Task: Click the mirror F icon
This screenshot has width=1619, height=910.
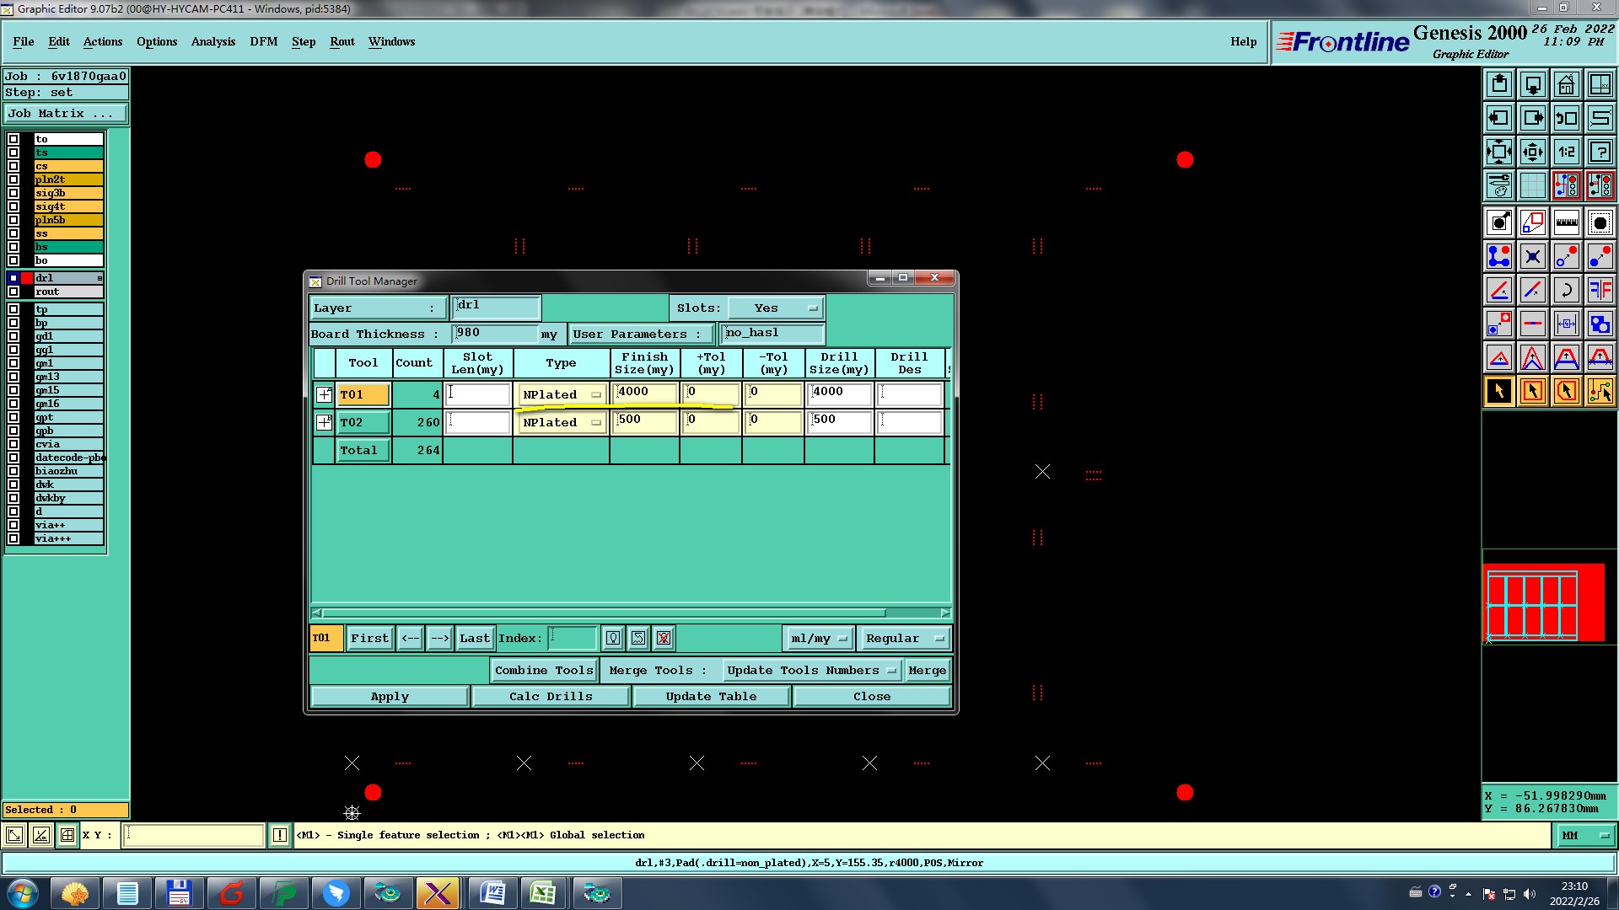Action: coord(1600,290)
